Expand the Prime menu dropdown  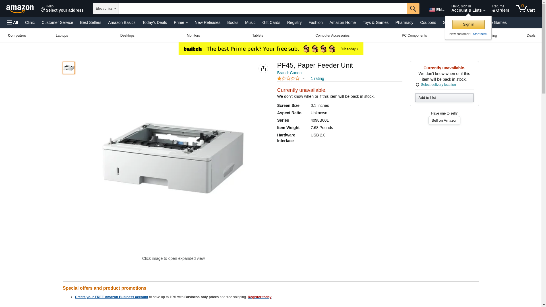click(181, 22)
